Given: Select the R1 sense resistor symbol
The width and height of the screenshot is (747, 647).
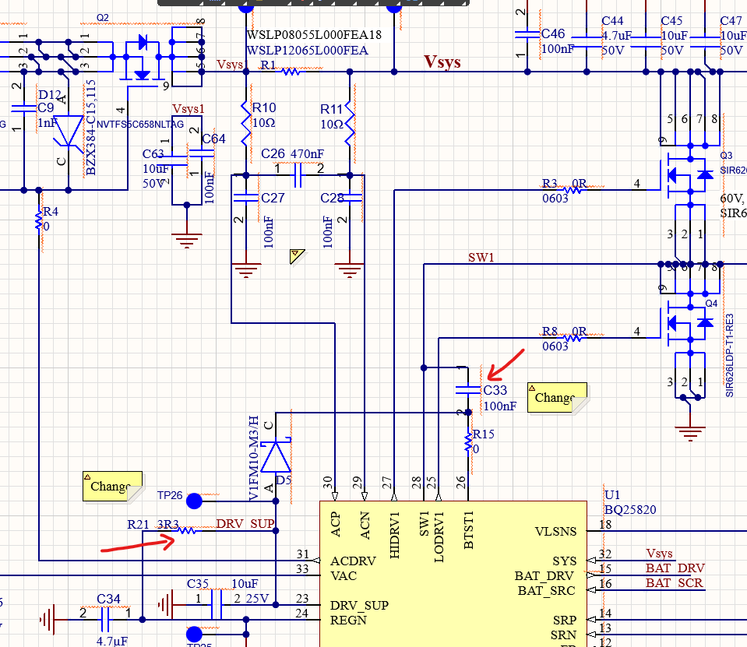Looking at the screenshot, I should (x=291, y=72).
